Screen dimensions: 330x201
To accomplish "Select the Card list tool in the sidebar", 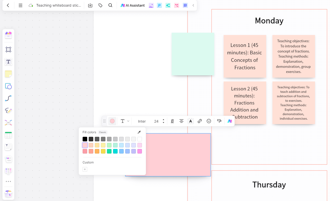I will point(8,159).
